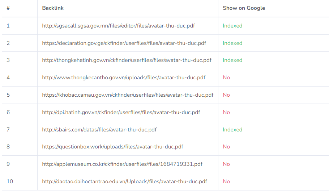Viewport: 329px width, 193px height.
Task: Open the sgsacall.sgsa.gov.mn backlink
Action: click(x=118, y=26)
